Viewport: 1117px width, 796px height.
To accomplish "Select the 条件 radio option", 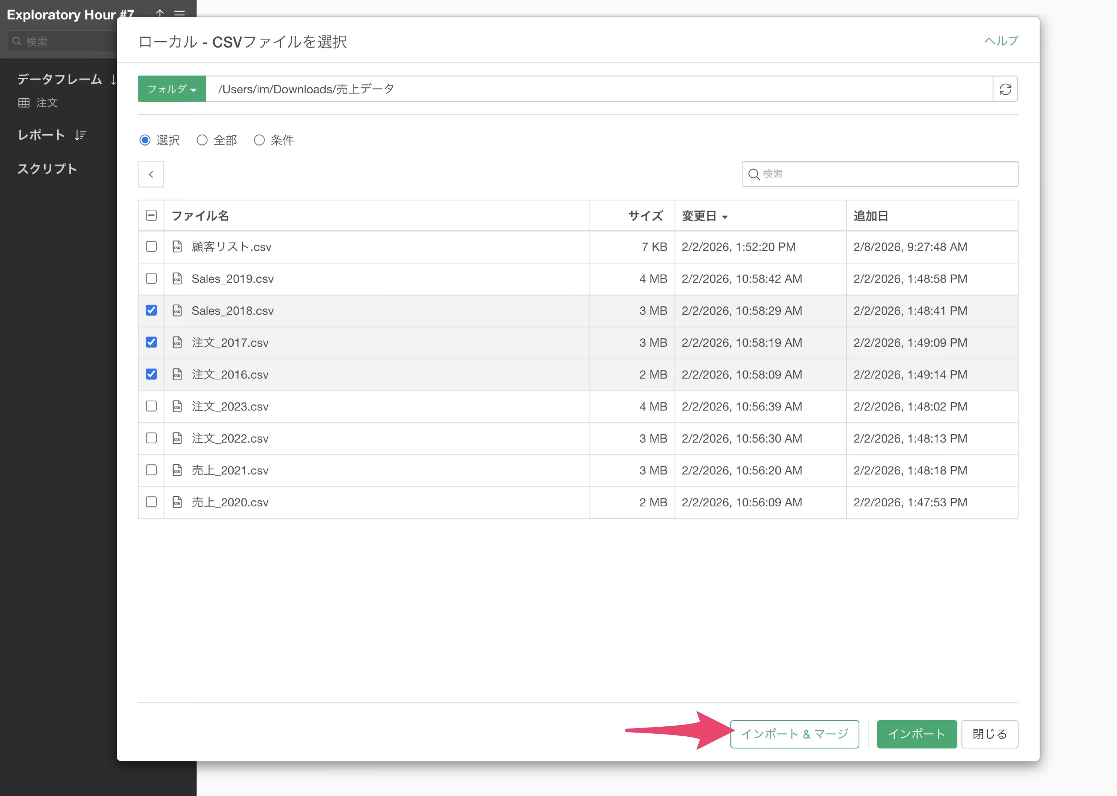I will click(260, 140).
